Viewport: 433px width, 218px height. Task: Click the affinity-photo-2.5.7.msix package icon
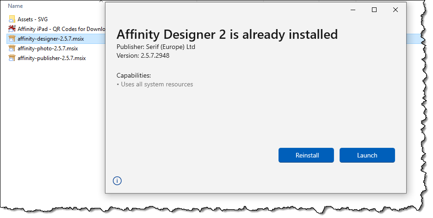(x=12, y=48)
